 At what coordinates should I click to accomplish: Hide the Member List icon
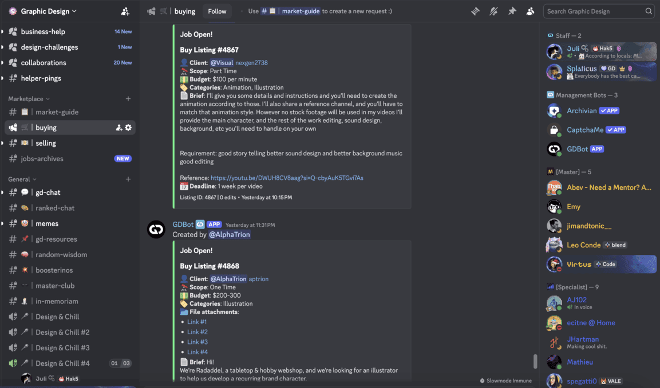(530, 11)
